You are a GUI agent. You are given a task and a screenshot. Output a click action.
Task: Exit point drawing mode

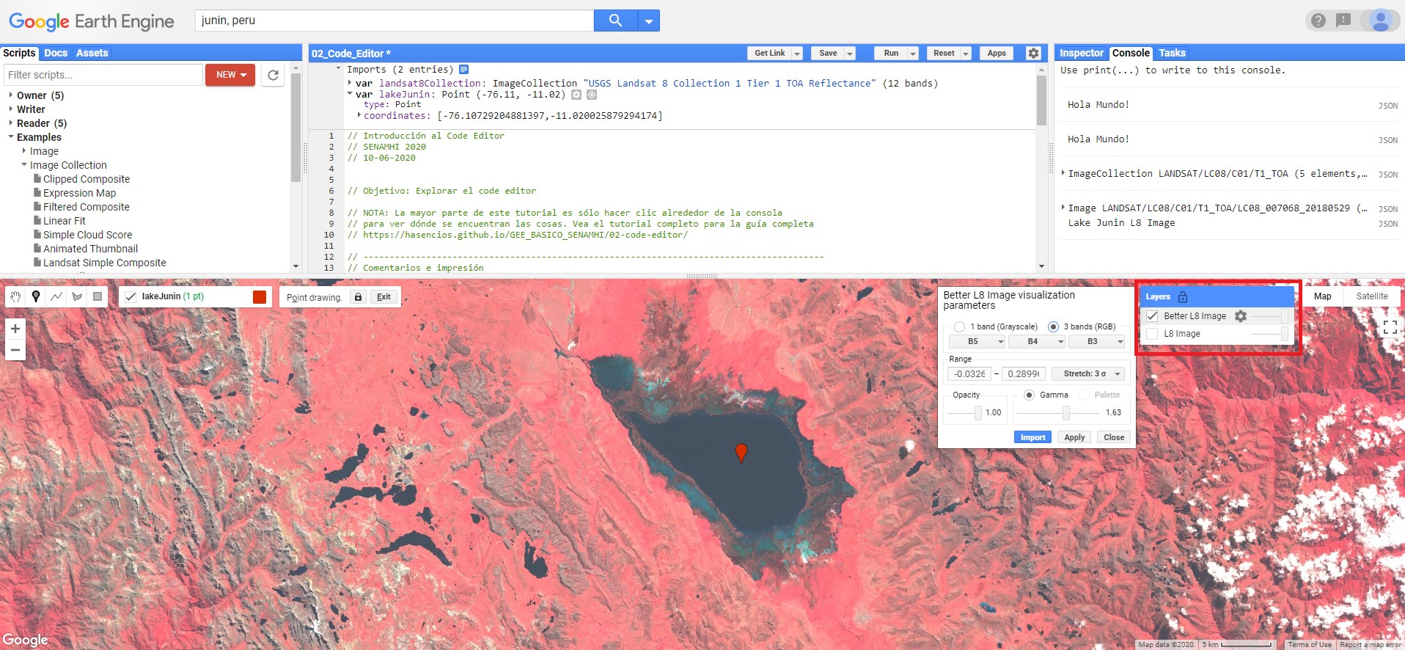coord(384,297)
